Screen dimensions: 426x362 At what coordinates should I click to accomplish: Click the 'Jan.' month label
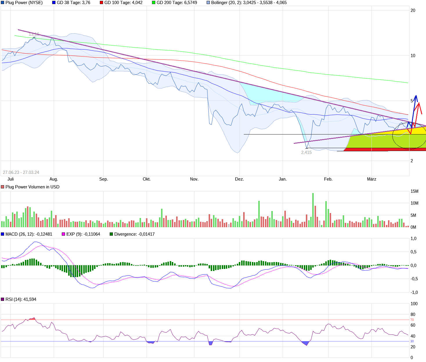(283, 179)
